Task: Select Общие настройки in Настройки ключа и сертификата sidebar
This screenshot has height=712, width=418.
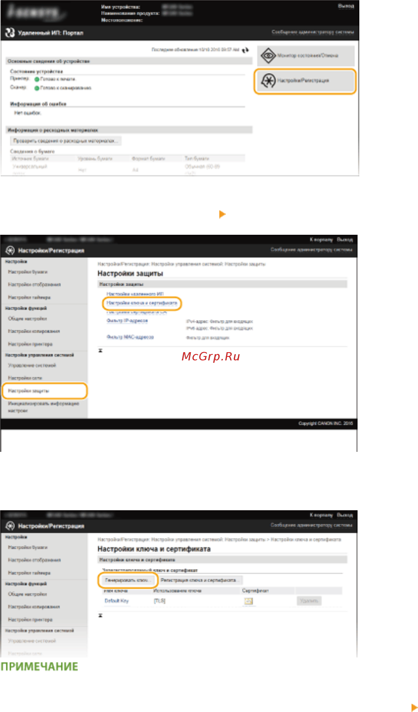Action: click(x=27, y=594)
